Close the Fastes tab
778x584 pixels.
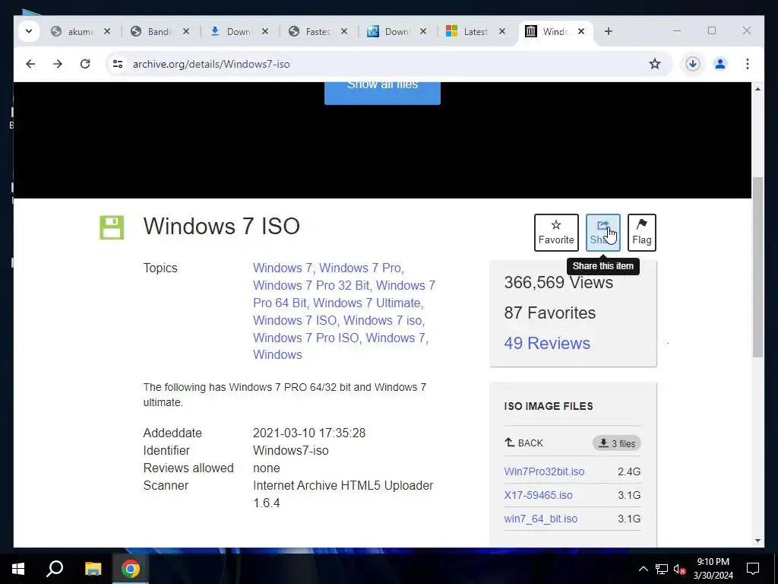(344, 31)
